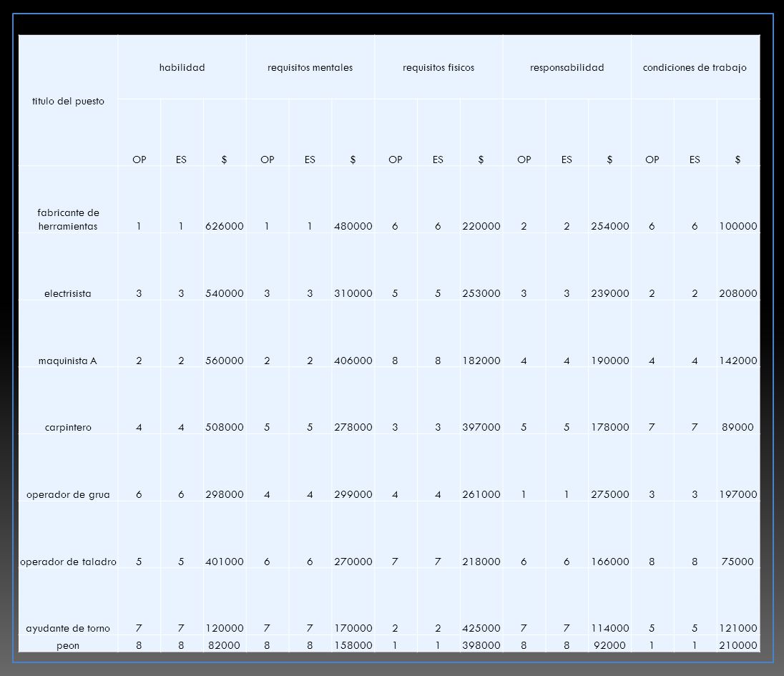Image resolution: width=784 pixels, height=676 pixels.
Task: Click the value 626000
Action: pos(225,226)
